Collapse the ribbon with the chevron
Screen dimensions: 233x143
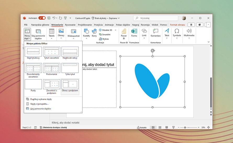[209, 42]
